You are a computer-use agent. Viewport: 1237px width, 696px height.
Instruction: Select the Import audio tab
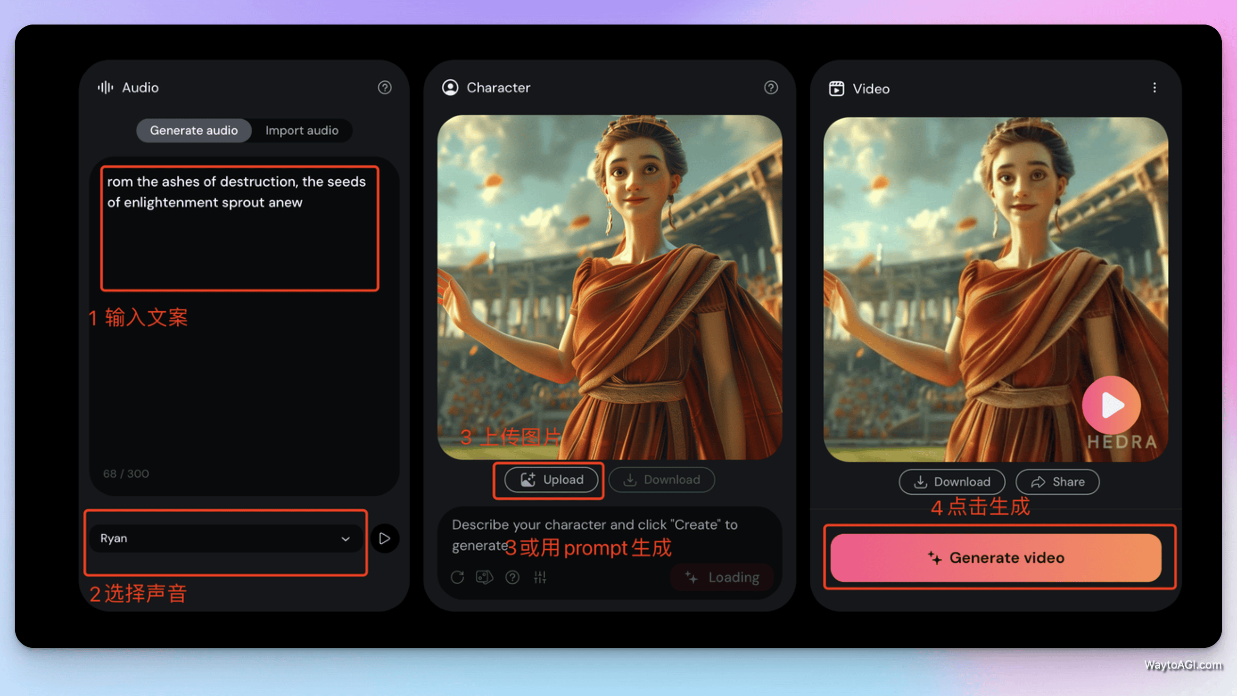[x=301, y=130]
